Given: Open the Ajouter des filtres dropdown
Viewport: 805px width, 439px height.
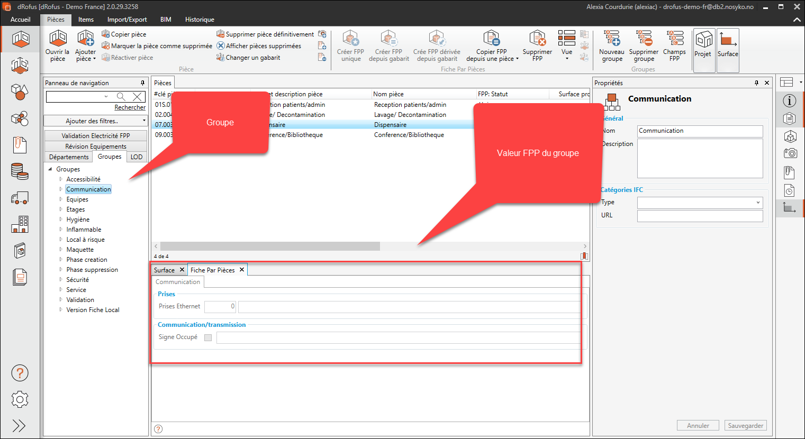Looking at the screenshot, I should 95,121.
